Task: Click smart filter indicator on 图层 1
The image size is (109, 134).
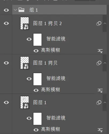Action: coord(99,103)
